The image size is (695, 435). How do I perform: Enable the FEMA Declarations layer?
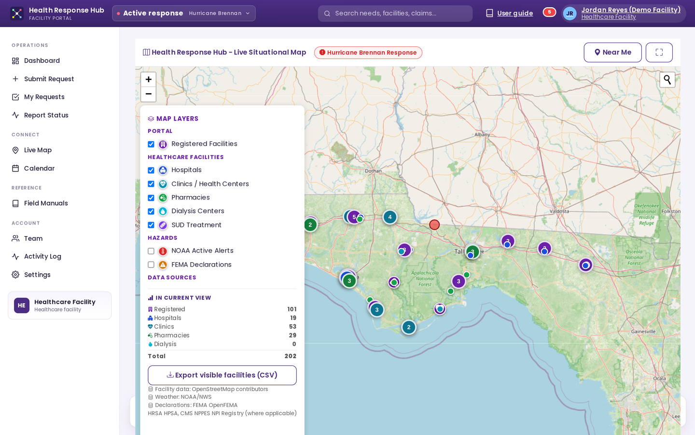pos(151,265)
